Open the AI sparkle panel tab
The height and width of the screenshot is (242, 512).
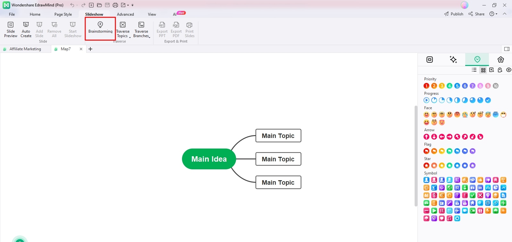click(453, 60)
